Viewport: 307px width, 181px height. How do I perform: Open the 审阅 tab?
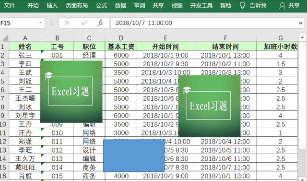(x=140, y=5)
